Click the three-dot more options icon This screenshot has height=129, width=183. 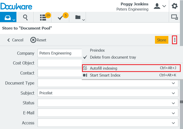click(x=175, y=40)
